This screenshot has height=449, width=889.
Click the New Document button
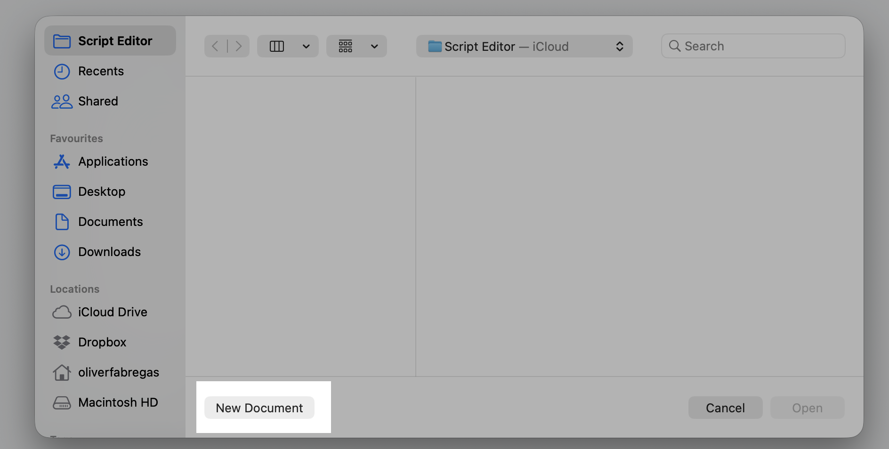point(259,408)
